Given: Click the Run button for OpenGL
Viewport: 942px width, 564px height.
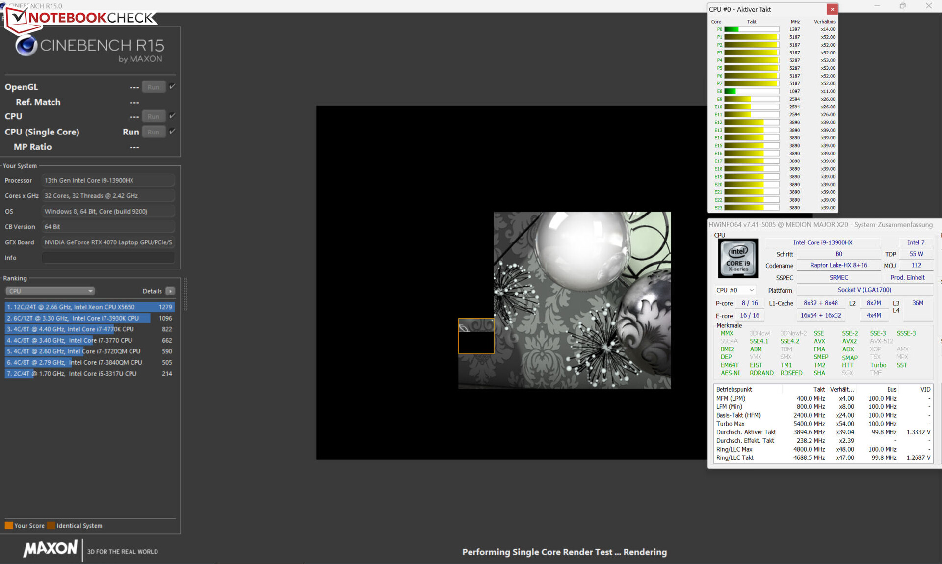Looking at the screenshot, I should click(x=153, y=87).
